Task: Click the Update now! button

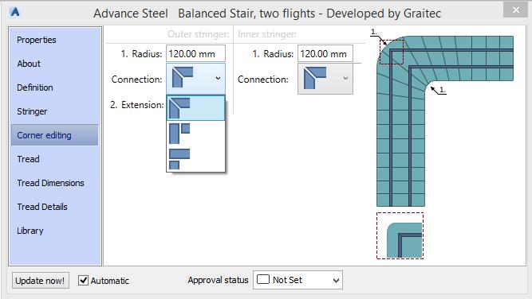Action: click(41, 281)
